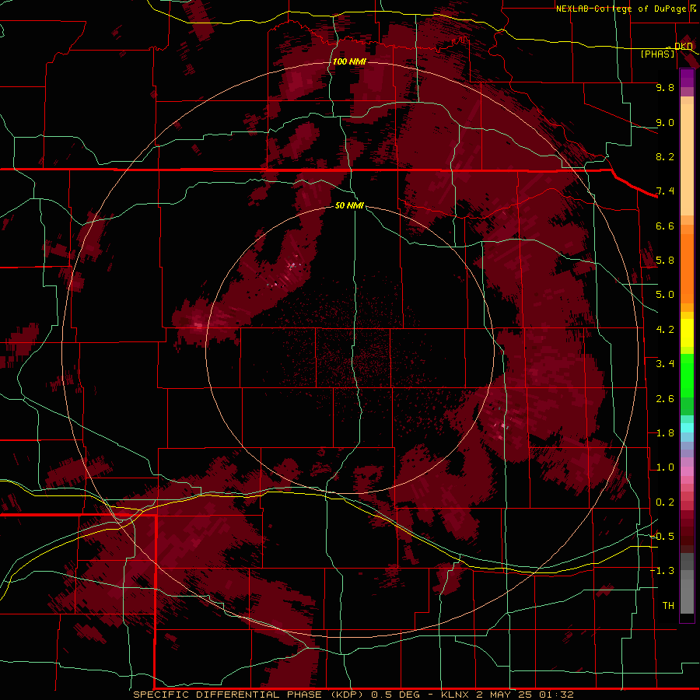Click the -1.3 value on the color scale
This screenshot has width=700, height=700.
(662, 571)
